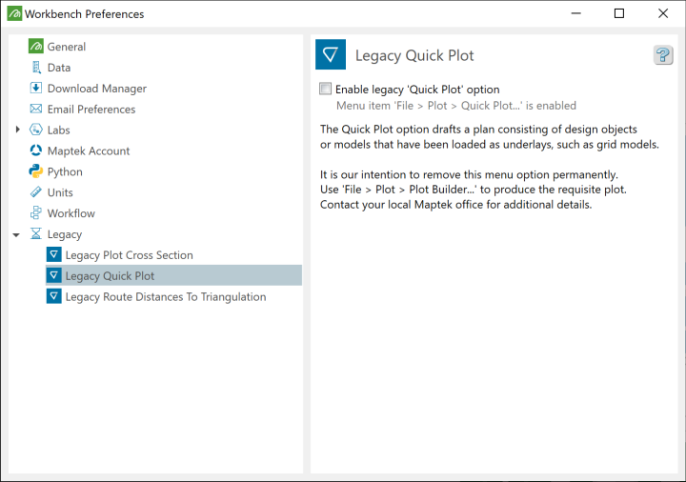This screenshot has height=482, width=686.
Task: Click the Workflow icon
Action: point(36,213)
